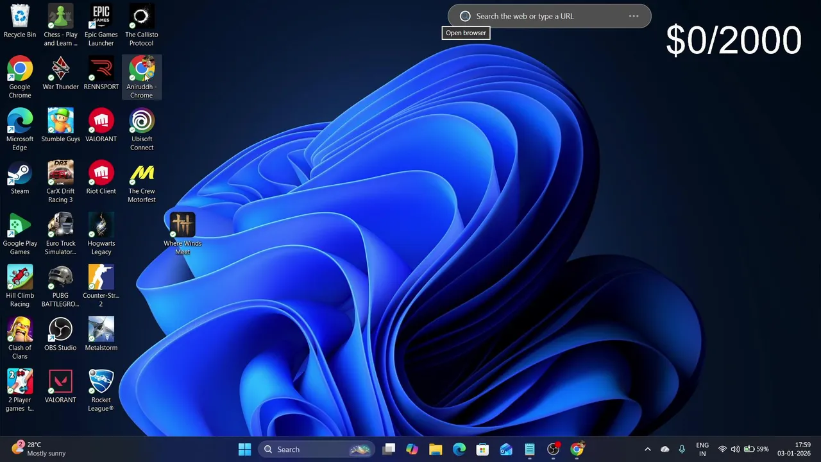Select the Euro Truck Simulator shortcut
Image resolution: width=821 pixels, height=462 pixels.
[60, 234]
